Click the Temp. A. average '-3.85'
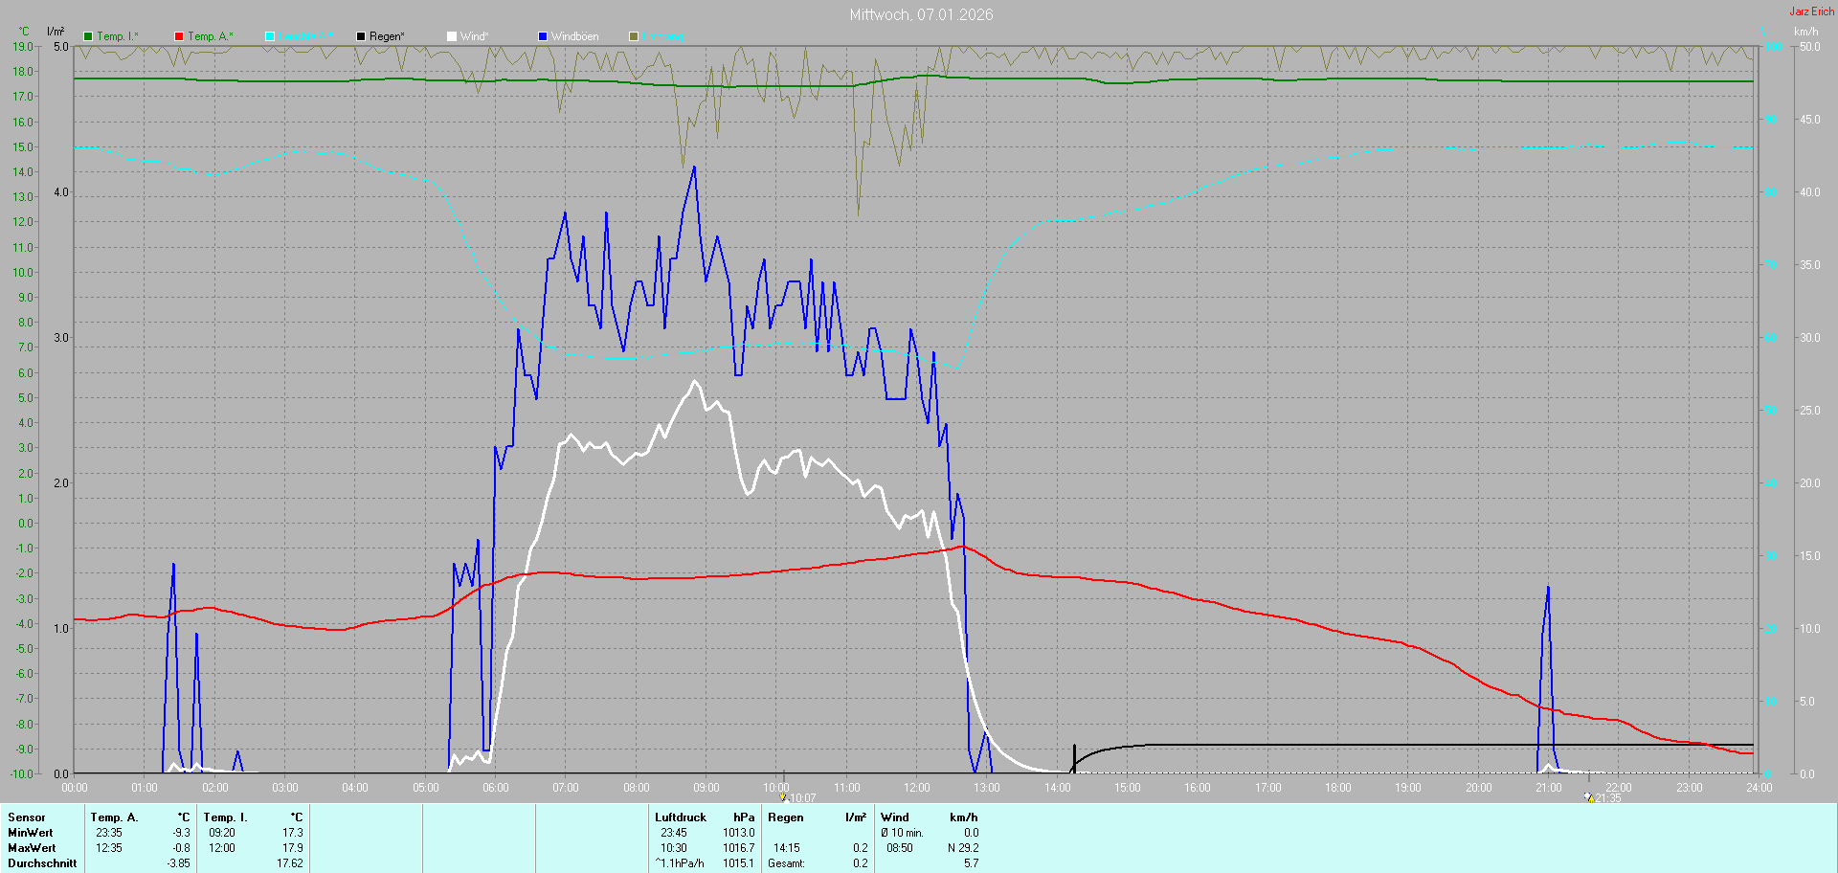1838x873 pixels. 178,863
